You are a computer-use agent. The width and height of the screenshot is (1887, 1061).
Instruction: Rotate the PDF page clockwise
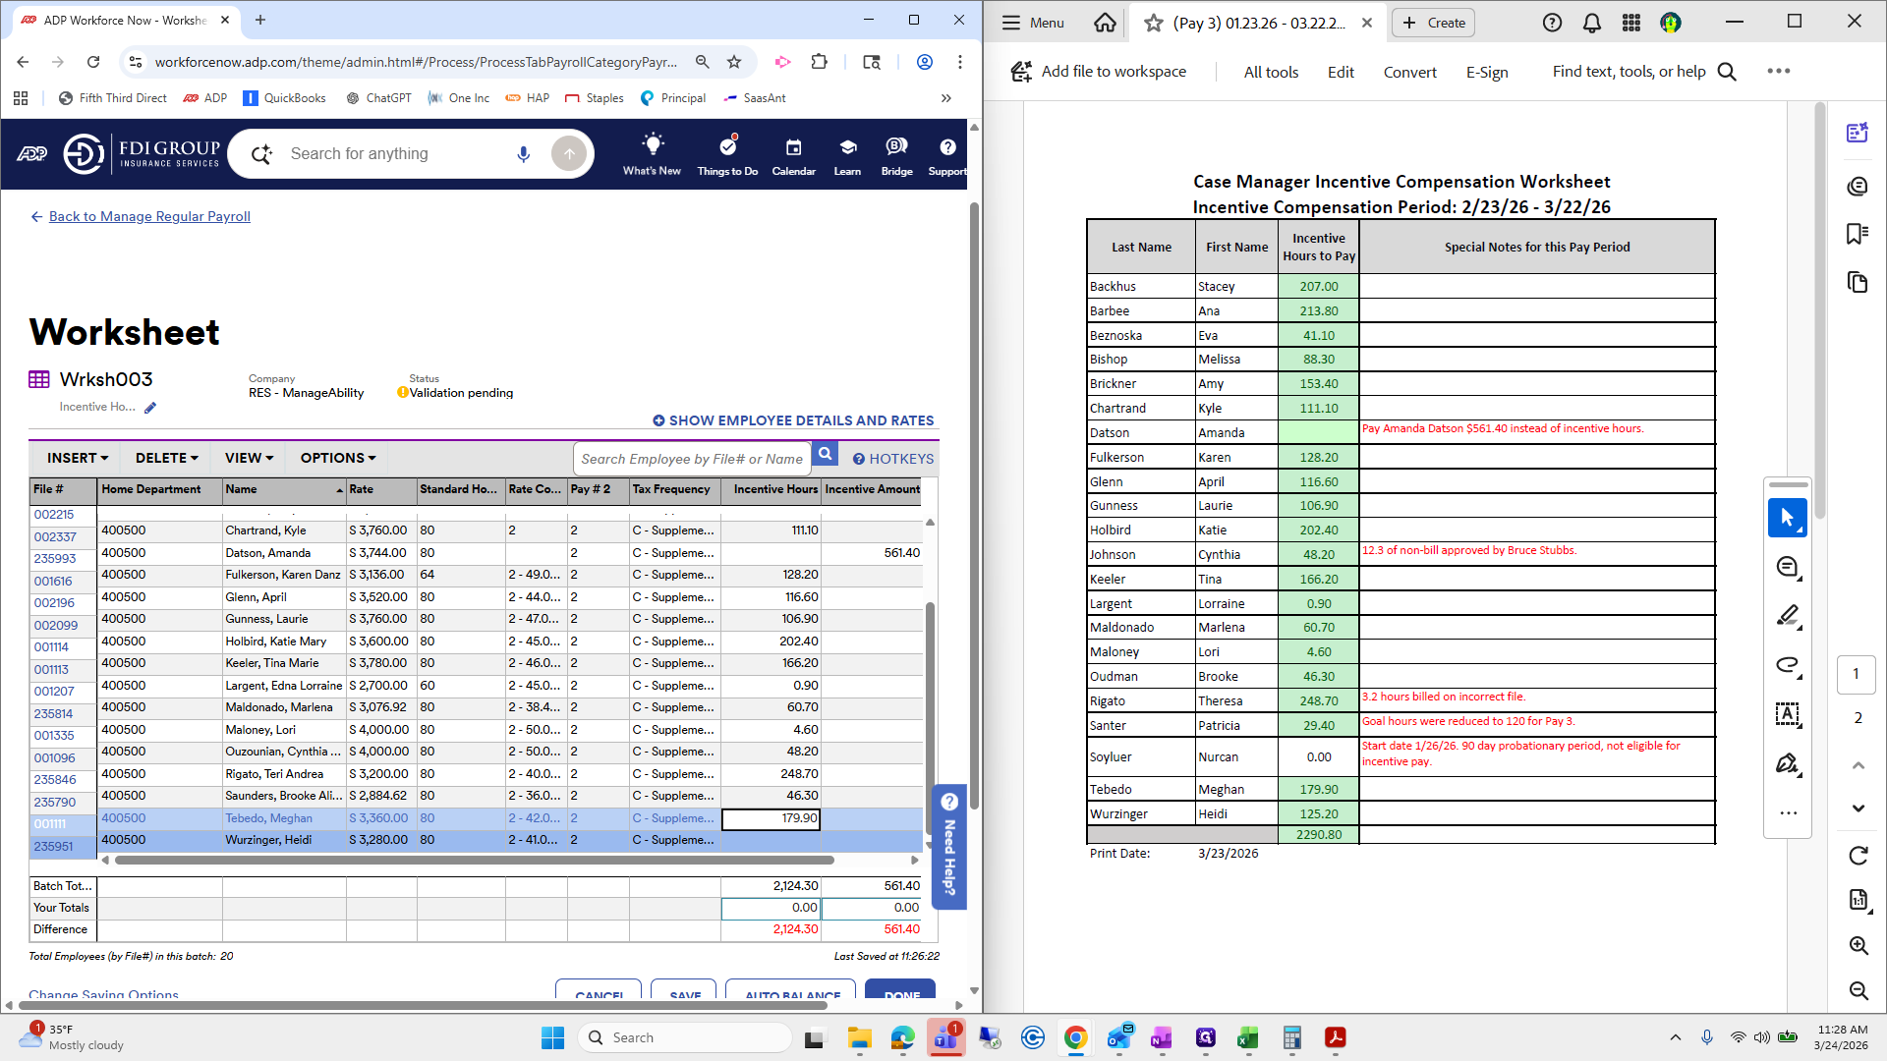coord(1858,856)
